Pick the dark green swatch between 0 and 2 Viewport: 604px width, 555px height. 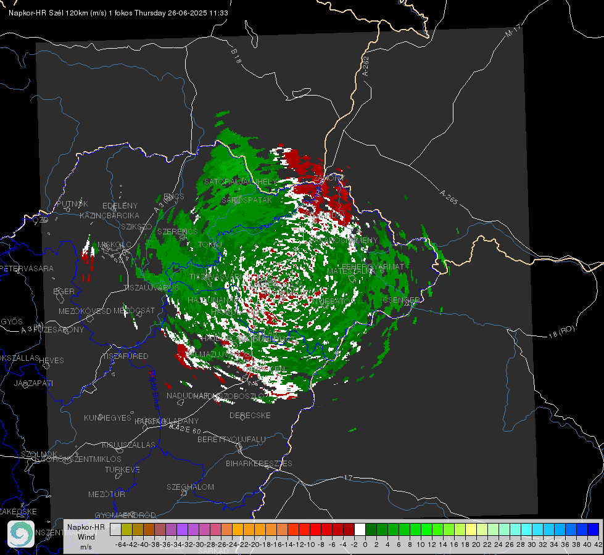[371, 530]
